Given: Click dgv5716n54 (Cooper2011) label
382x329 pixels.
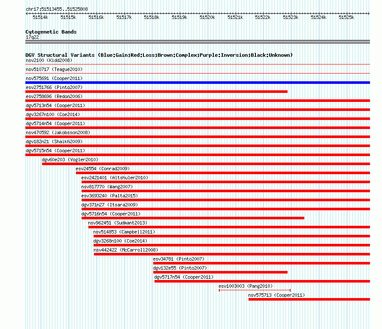Looking at the screenshot, I should [111, 214].
